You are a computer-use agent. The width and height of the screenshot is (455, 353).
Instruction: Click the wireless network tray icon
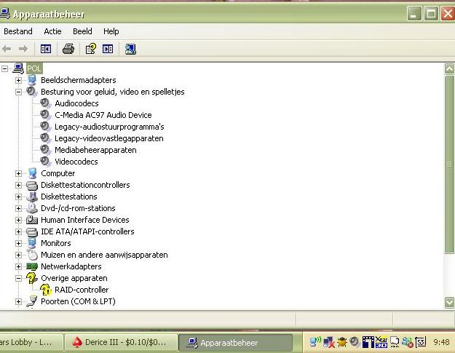click(315, 342)
